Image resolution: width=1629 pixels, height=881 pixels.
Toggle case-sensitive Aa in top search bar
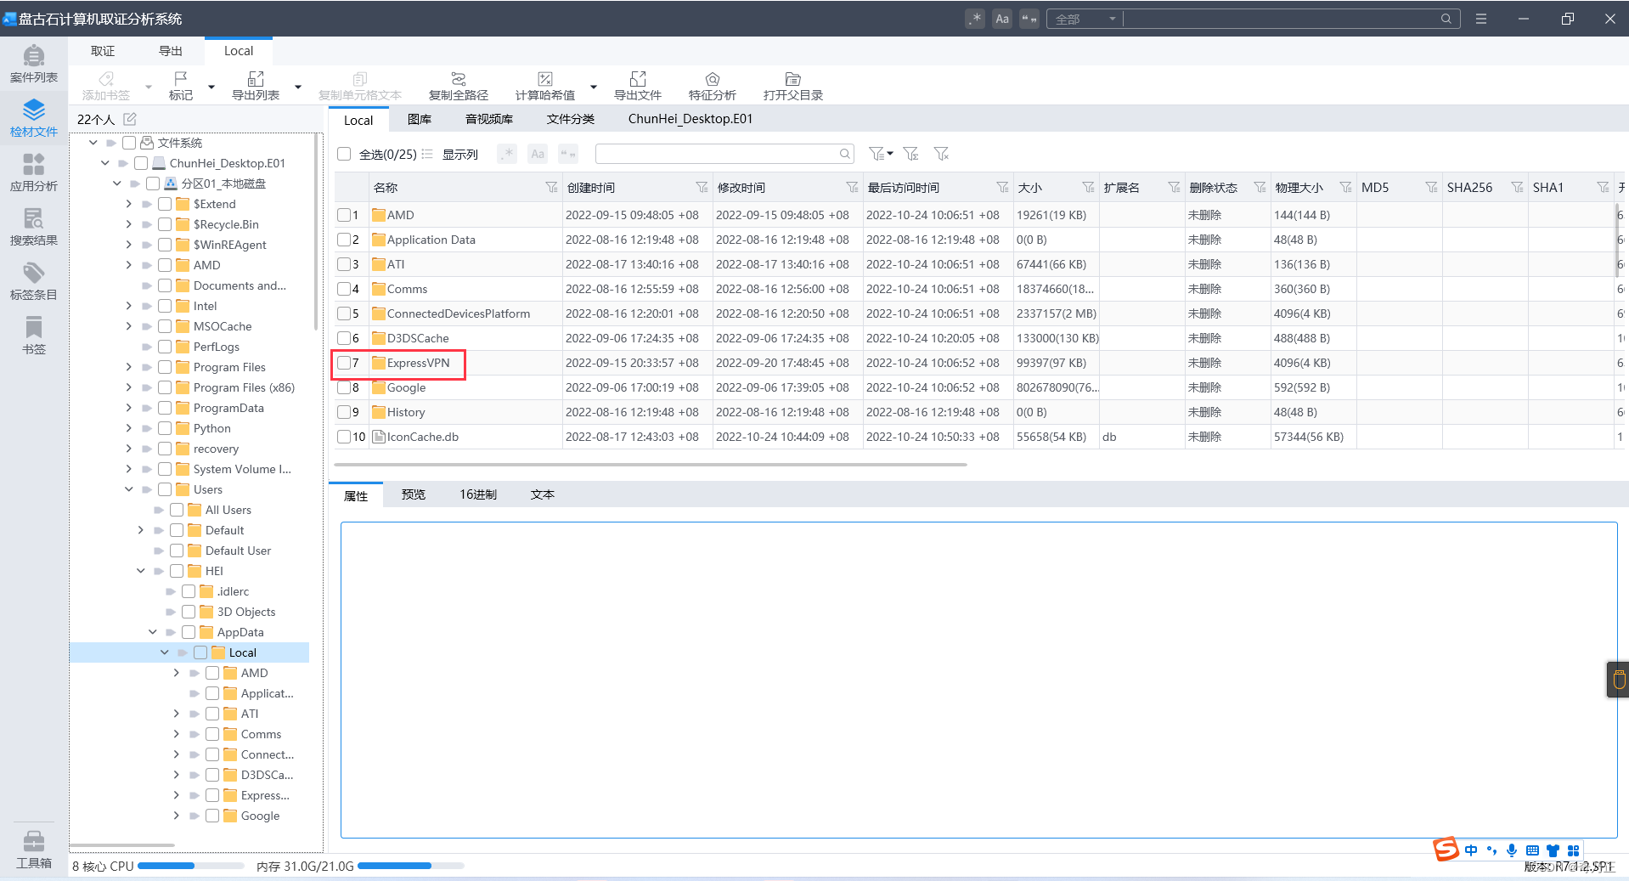click(1002, 19)
